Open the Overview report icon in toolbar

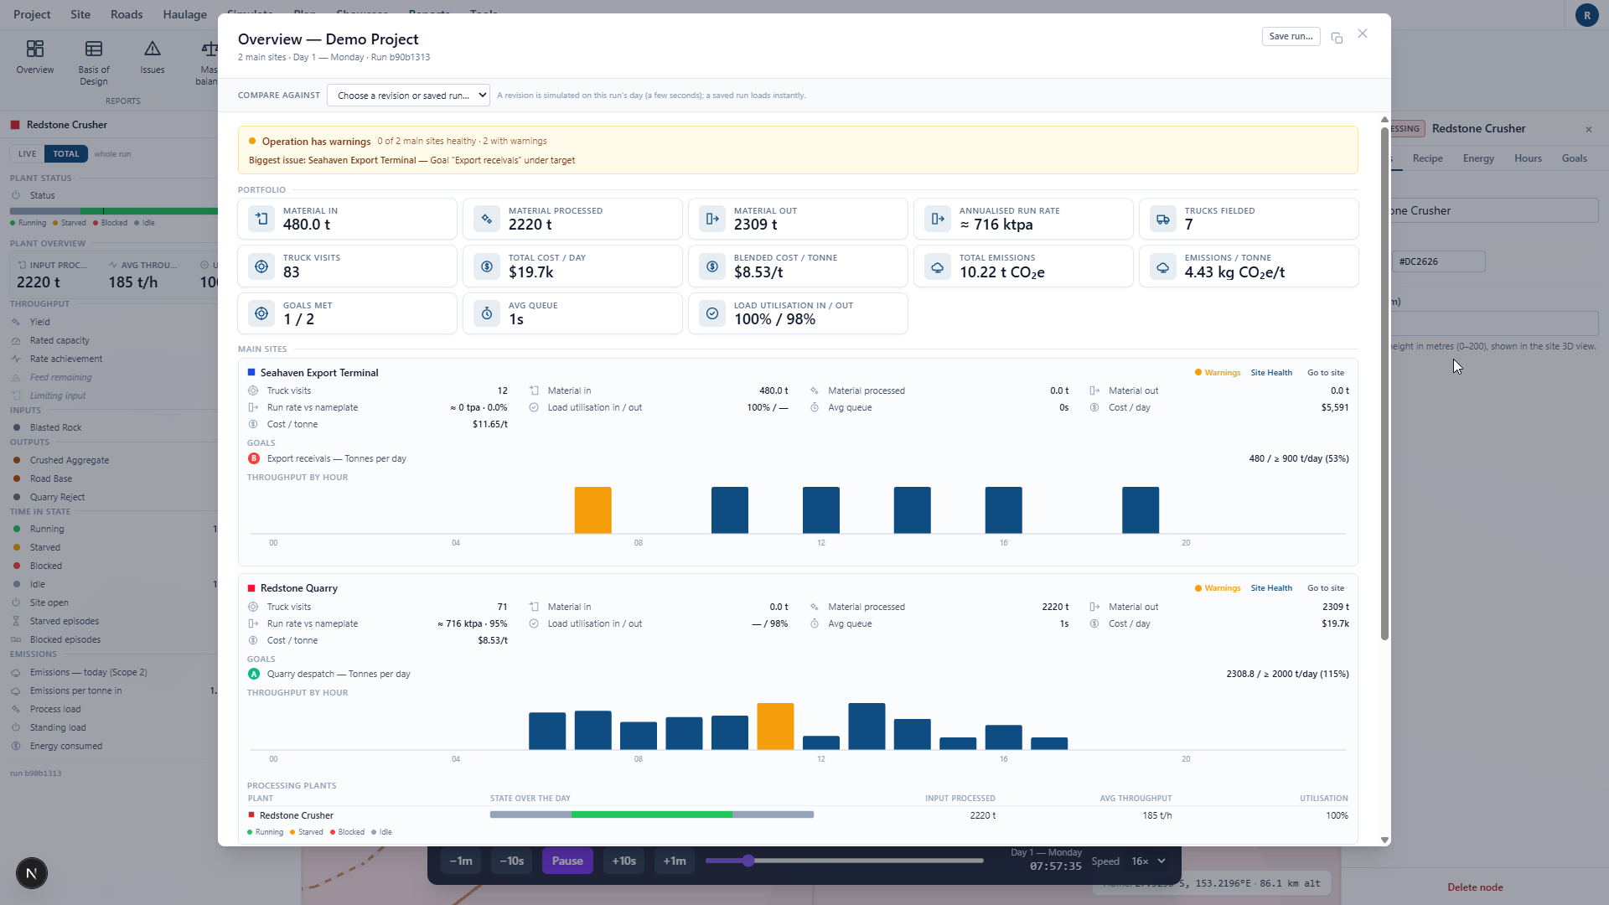click(34, 58)
